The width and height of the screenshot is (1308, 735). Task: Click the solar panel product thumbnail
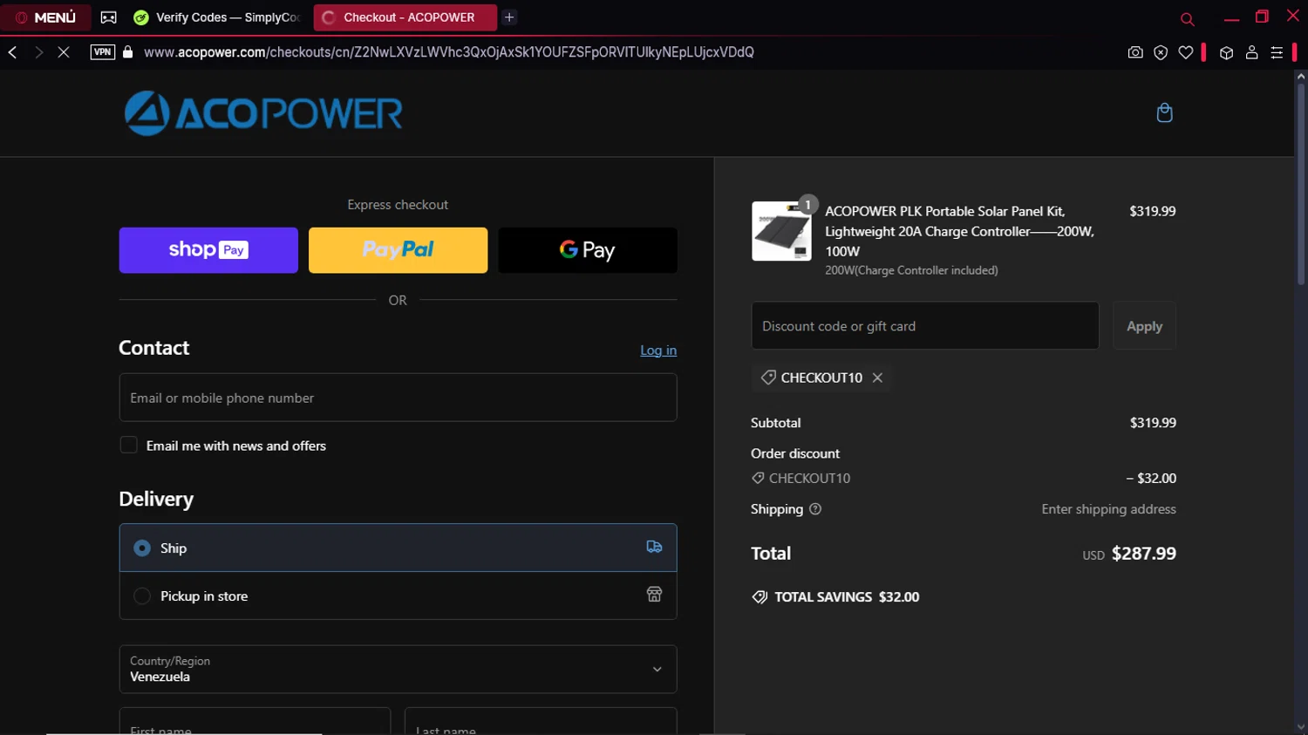pyautogui.click(x=781, y=231)
